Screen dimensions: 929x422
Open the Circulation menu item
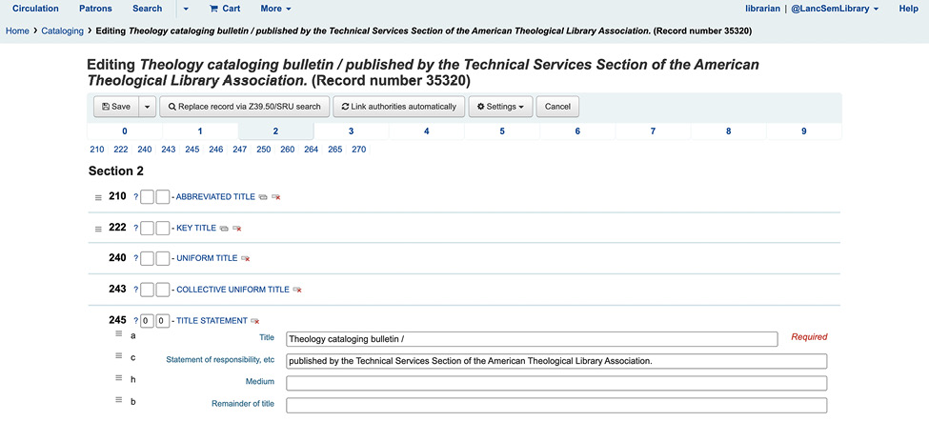(x=35, y=9)
